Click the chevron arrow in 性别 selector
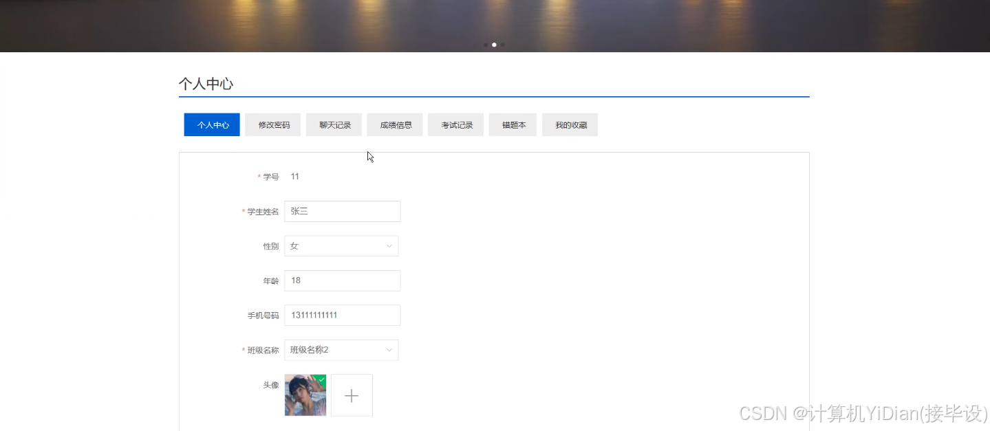The height and width of the screenshot is (431, 990). pyautogui.click(x=389, y=246)
